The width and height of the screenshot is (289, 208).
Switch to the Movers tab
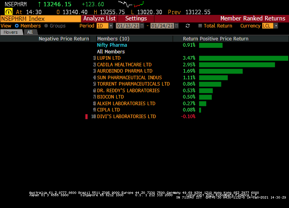tap(11, 32)
